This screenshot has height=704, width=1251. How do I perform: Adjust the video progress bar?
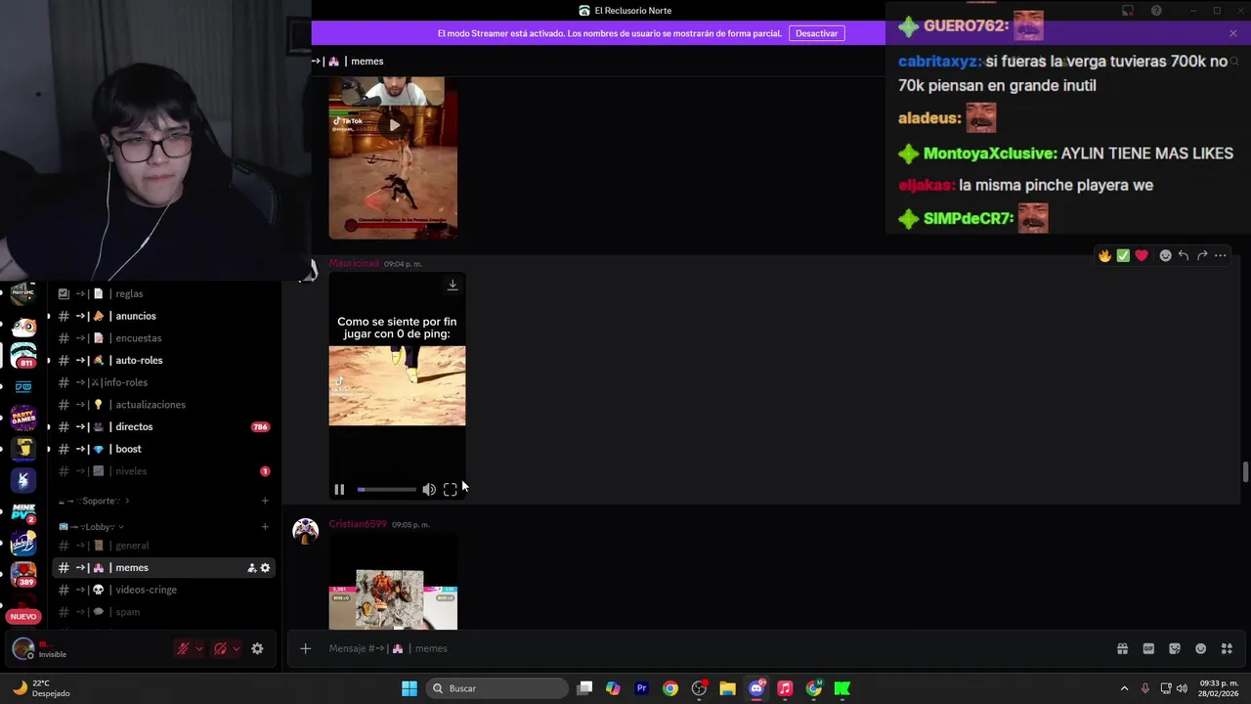click(x=387, y=489)
